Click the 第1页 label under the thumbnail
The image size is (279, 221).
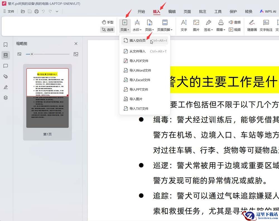tap(47, 134)
